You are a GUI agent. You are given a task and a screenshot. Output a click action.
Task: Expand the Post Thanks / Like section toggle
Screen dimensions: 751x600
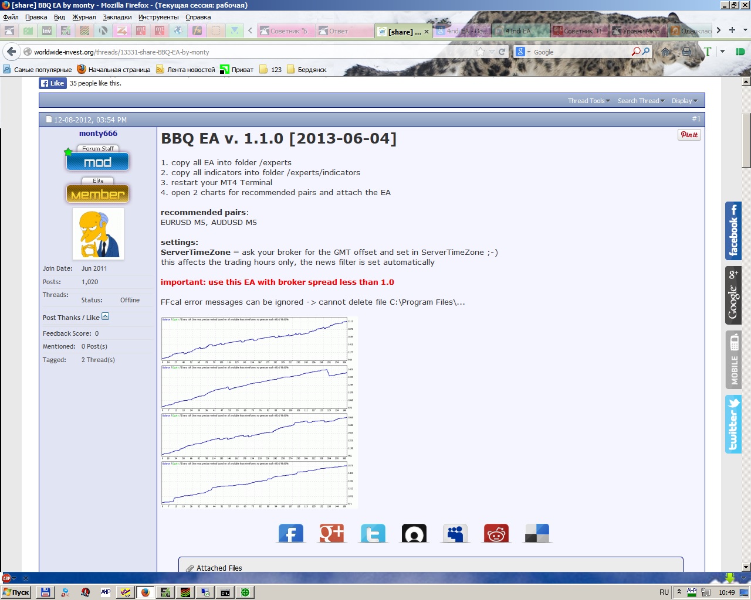[x=105, y=316]
